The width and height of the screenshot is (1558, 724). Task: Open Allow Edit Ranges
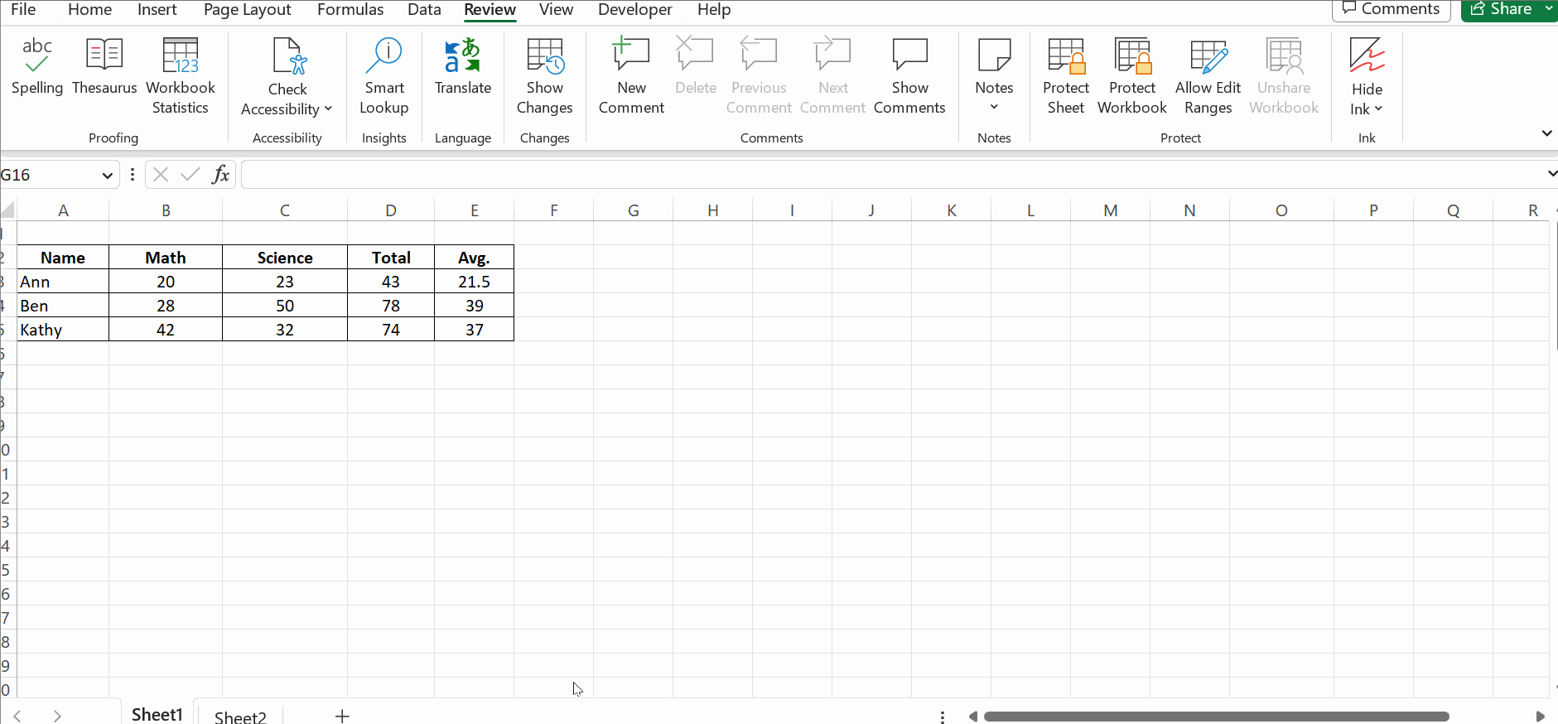point(1208,76)
